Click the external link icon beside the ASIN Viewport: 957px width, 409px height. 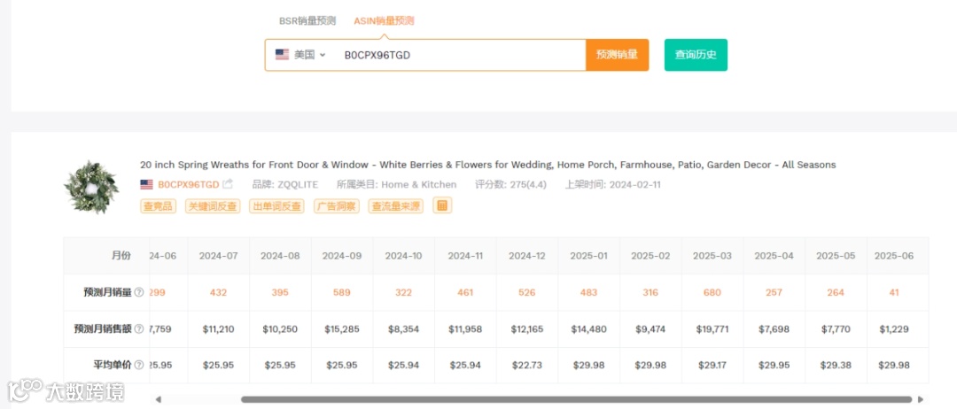click(x=228, y=183)
